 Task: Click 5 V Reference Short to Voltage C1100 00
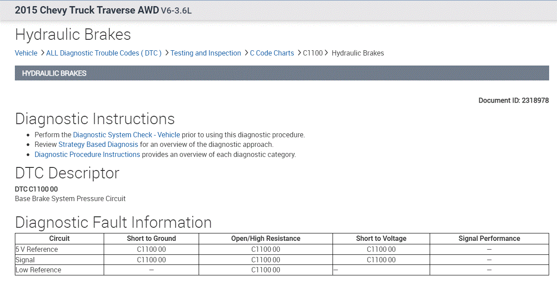click(x=381, y=249)
